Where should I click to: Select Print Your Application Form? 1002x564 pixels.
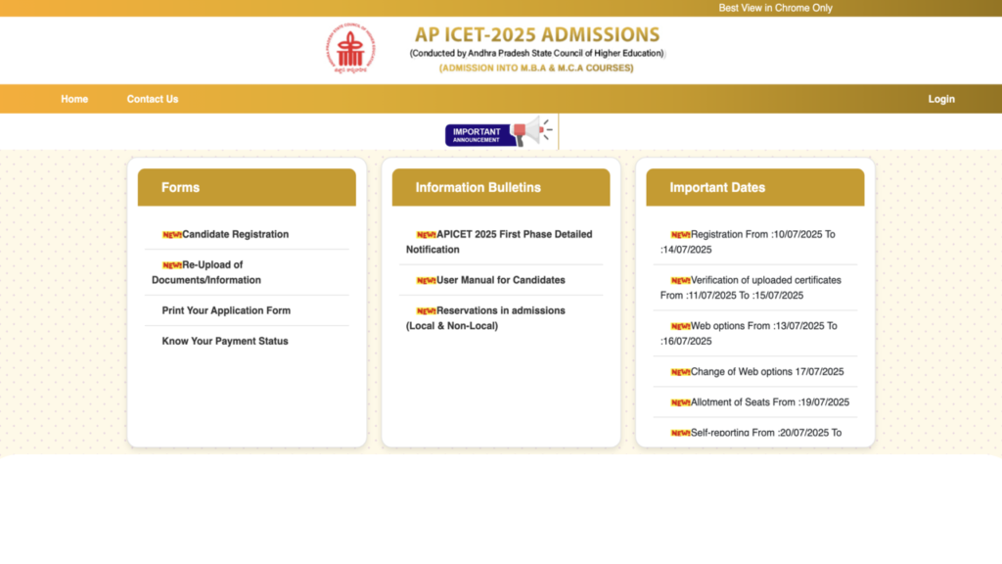226,310
